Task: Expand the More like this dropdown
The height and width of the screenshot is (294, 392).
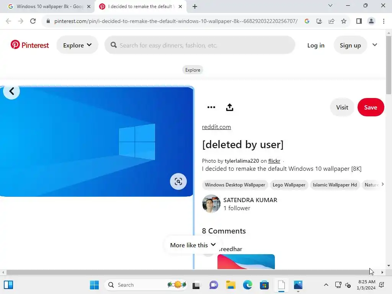Action: (193, 245)
